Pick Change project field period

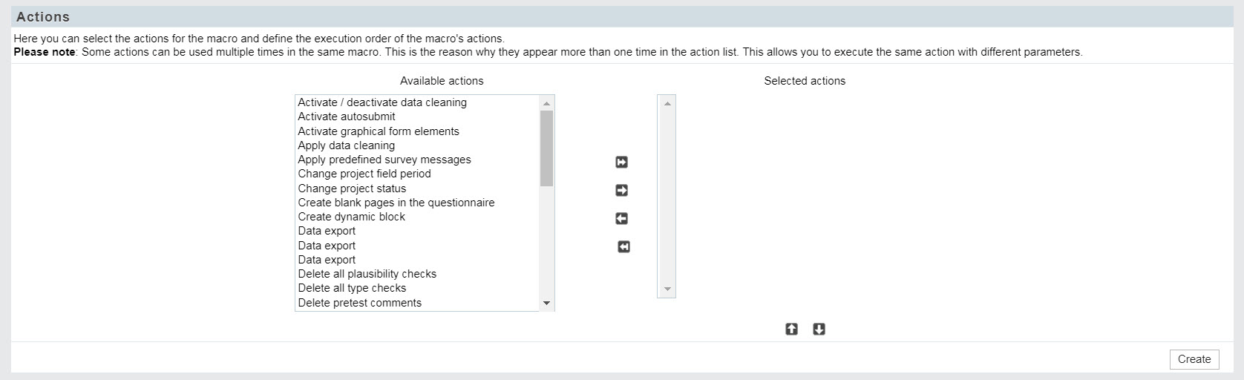click(364, 174)
